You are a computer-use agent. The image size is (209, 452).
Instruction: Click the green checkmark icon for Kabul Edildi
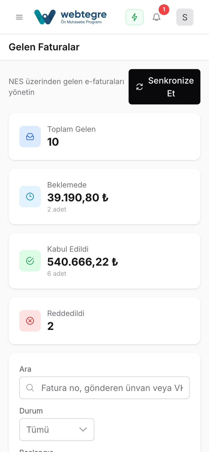[30, 261]
